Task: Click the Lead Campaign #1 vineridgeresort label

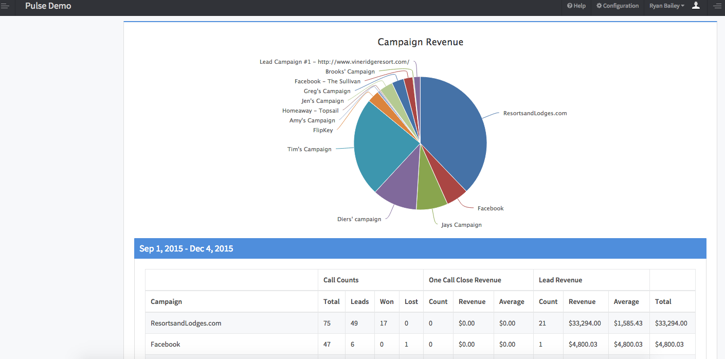Action: (334, 61)
